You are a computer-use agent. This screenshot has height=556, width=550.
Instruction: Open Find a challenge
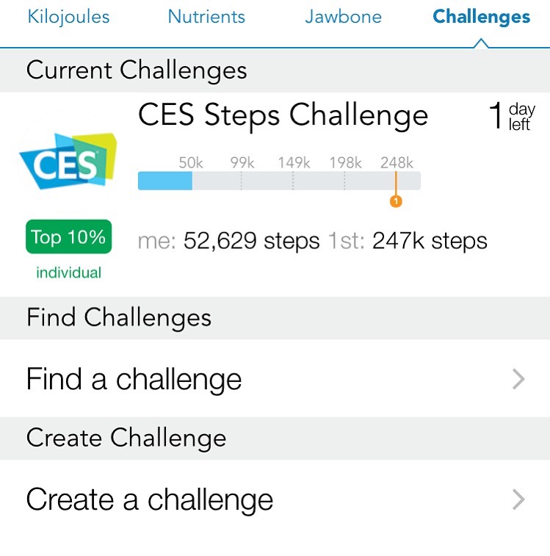click(x=275, y=378)
